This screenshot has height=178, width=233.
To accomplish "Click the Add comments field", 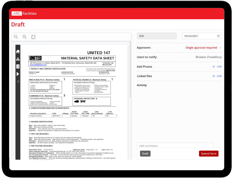I will point(175,146).
